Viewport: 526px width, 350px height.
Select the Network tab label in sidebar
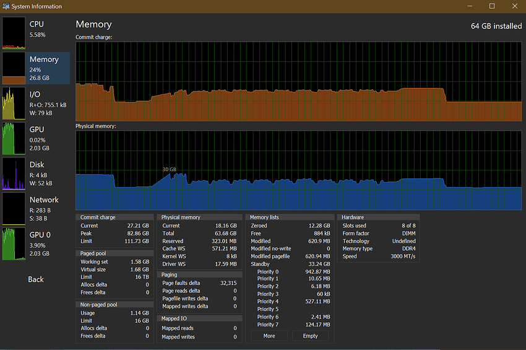click(44, 200)
